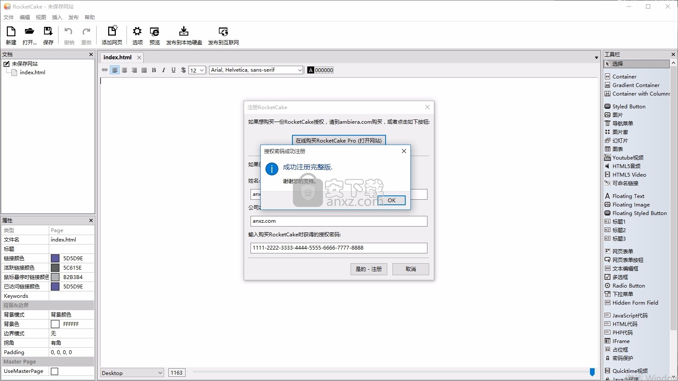Open the 文件 menu

9,17
